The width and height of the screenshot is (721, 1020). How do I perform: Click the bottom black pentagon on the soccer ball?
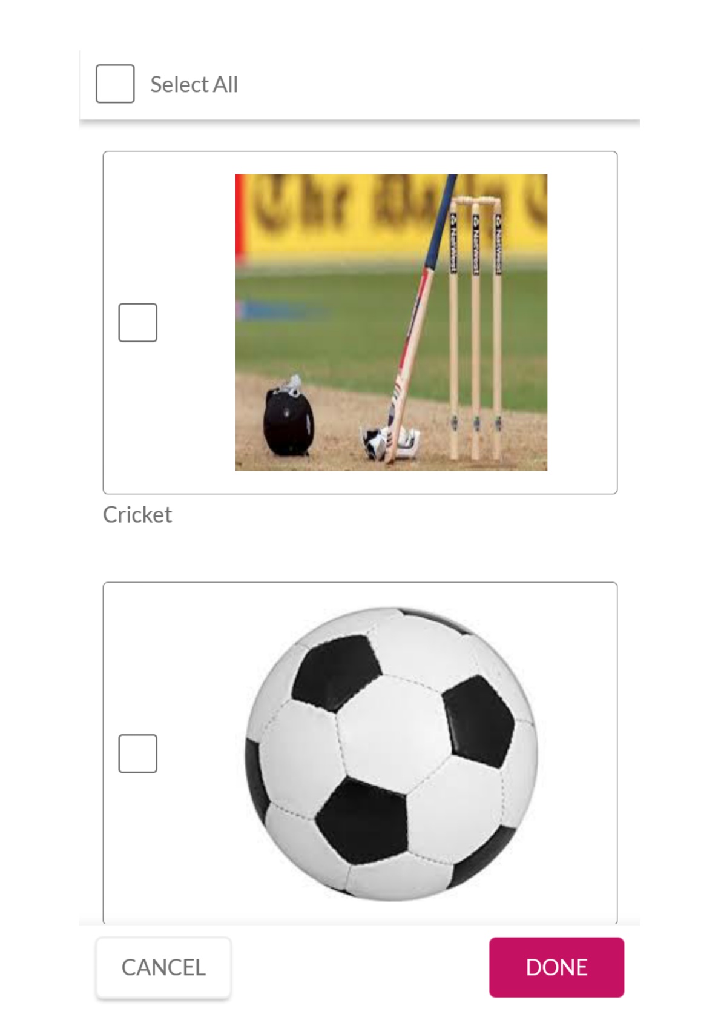click(363, 821)
